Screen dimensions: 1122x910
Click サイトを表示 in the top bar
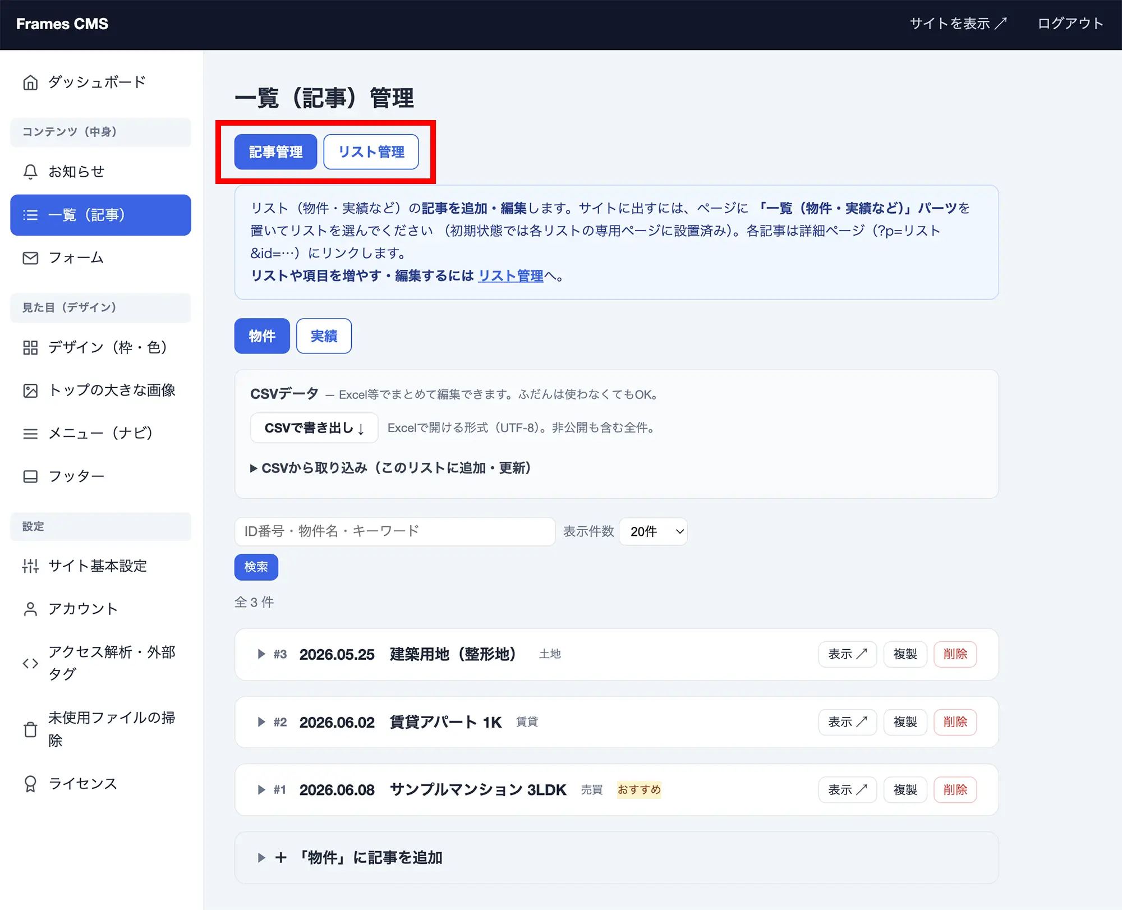[x=958, y=24]
